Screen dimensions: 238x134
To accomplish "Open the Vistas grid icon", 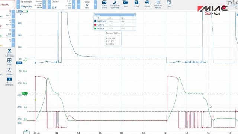I will click(x=9, y=62).
